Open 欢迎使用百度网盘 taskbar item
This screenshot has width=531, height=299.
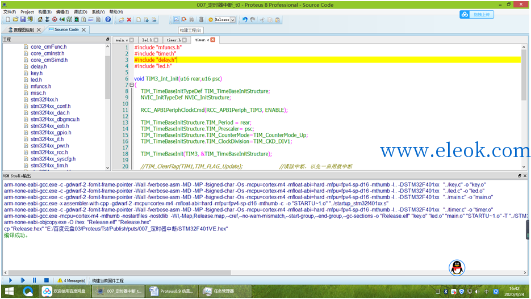coord(64,291)
